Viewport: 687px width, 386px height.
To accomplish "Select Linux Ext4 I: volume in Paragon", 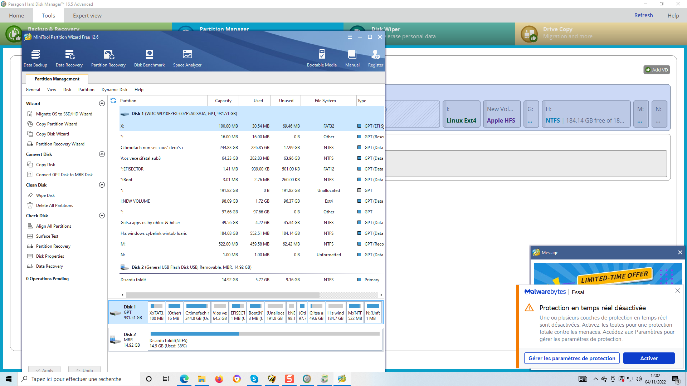I will (x=461, y=114).
